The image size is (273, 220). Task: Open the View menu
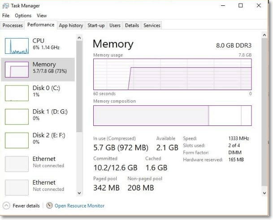42,16
